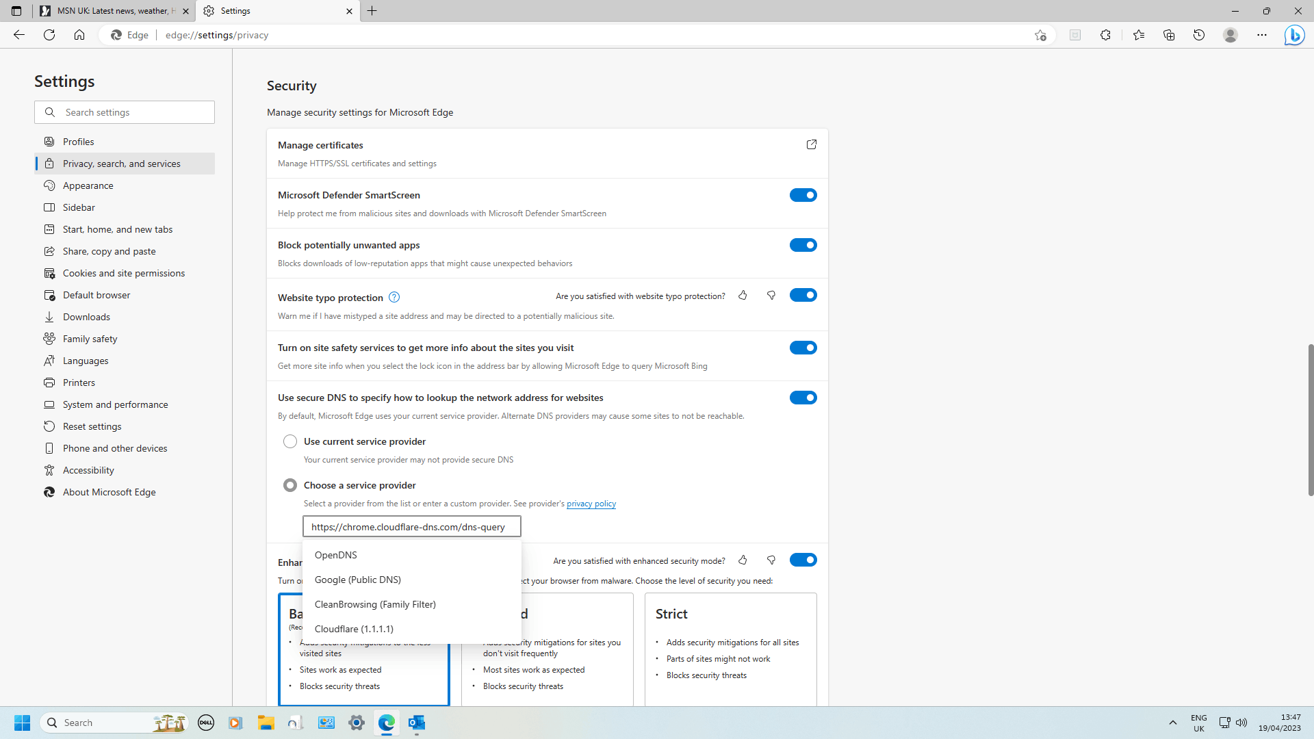1314x739 pixels.
Task: Click the browser history icon
Action: [1200, 34]
